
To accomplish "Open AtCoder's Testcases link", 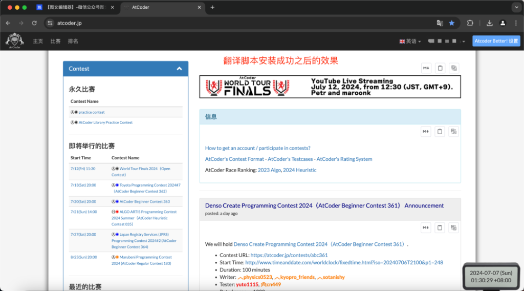I will 290,159.
